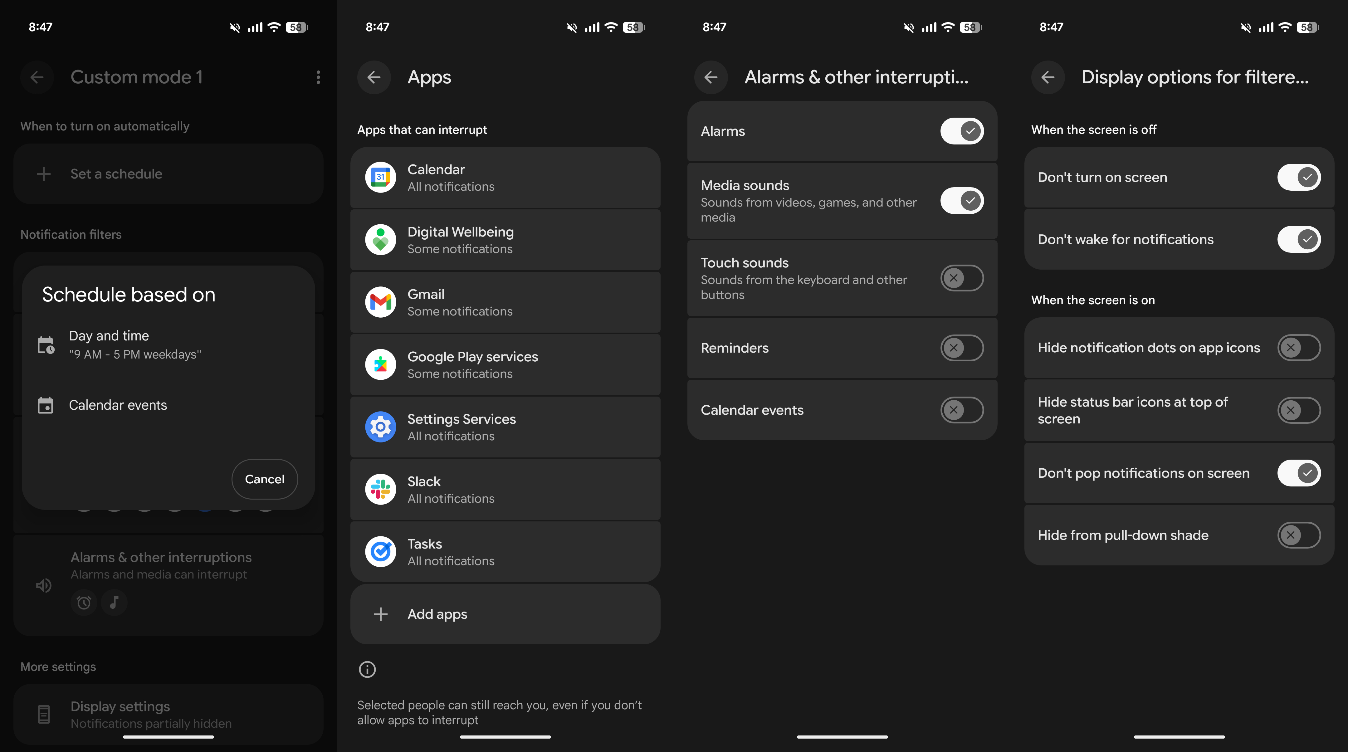The height and width of the screenshot is (752, 1348).
Task: Tap the back arrow on the Apps screen
Action: coord(374,77)
